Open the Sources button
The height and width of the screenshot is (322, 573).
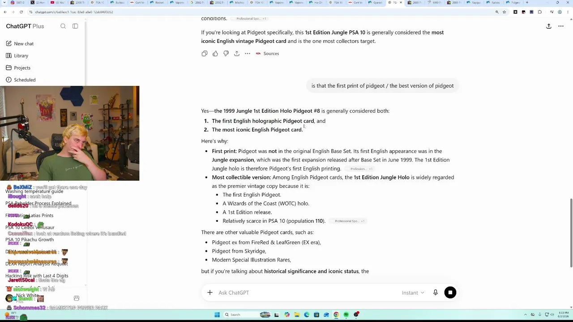click(x=267, y=54)
